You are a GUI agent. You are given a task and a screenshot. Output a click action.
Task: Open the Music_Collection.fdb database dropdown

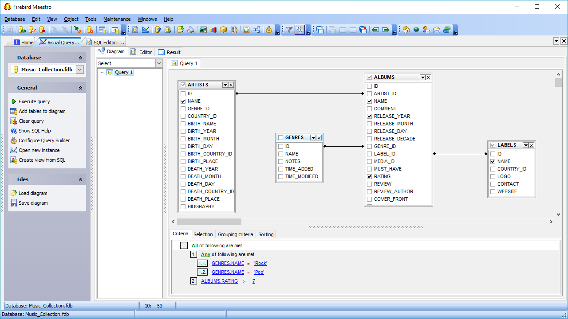[x=79, y=70]
